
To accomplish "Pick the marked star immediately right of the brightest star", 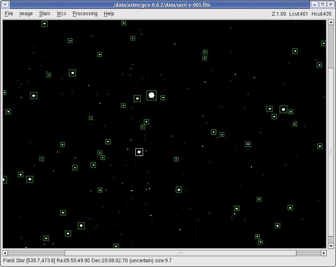I will [163, 98].
